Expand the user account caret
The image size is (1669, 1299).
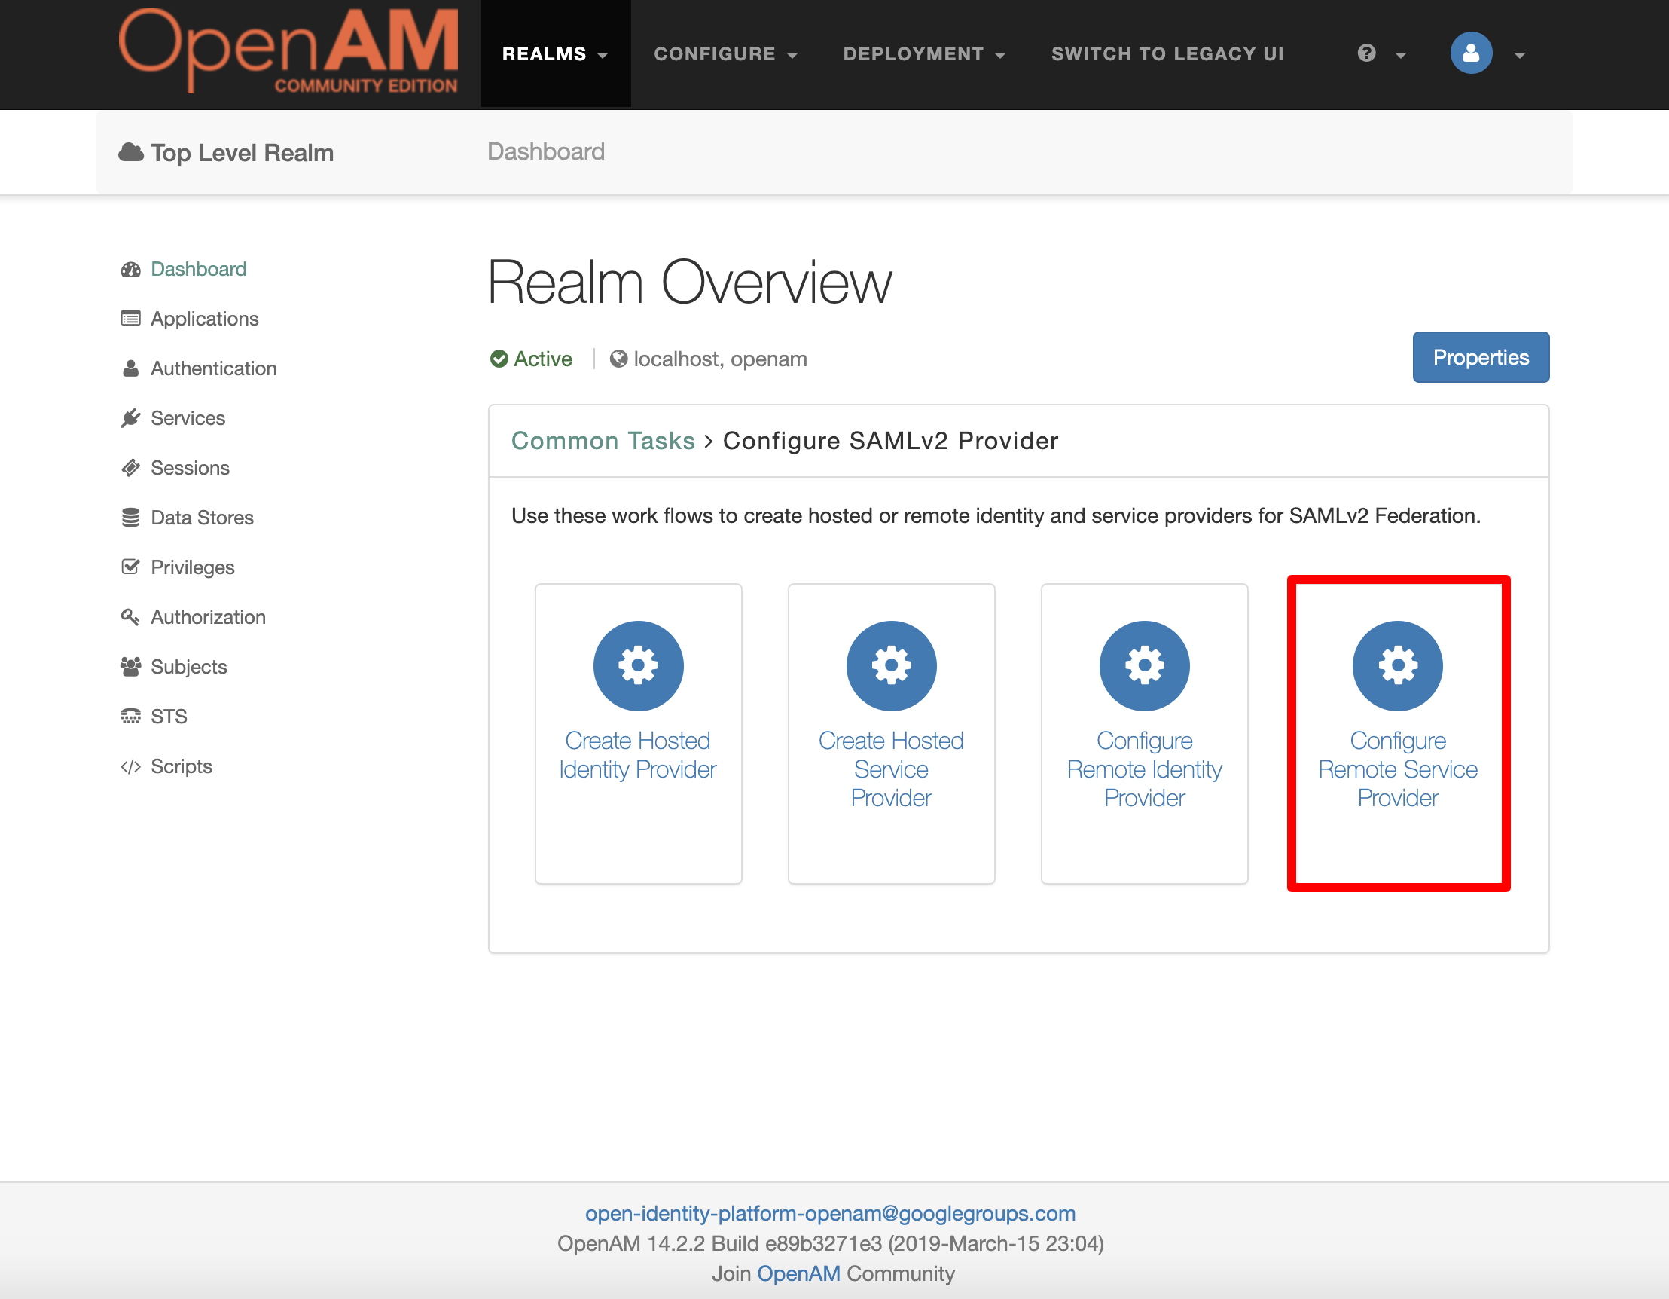coord(1519,55)
